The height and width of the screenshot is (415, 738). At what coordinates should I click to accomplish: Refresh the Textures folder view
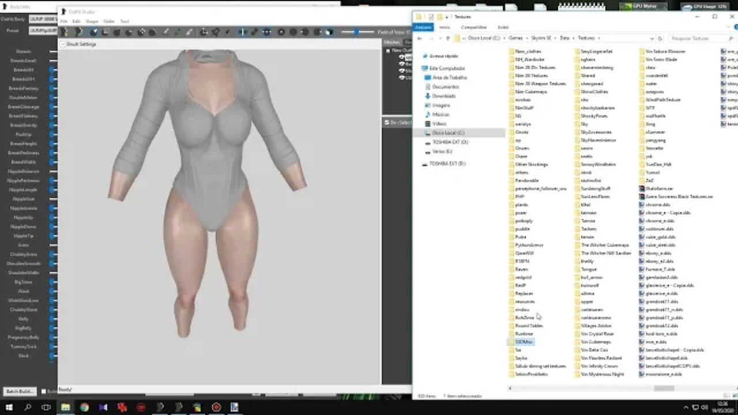pyautogui.click(x=660, y=38)
